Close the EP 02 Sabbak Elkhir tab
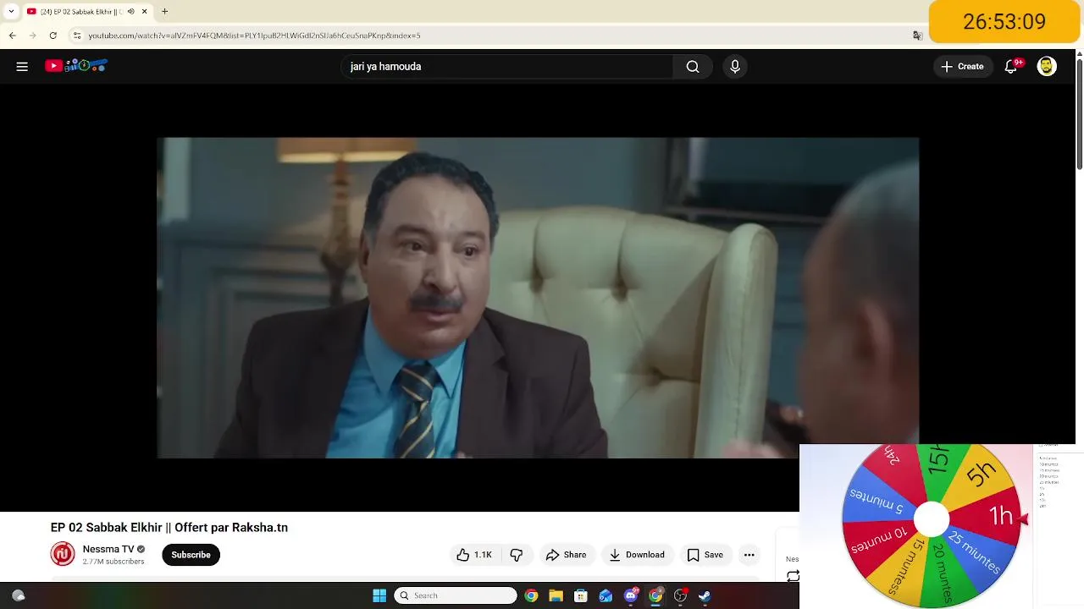Viewport: 1084px width, 609px height. click(144, 12)
